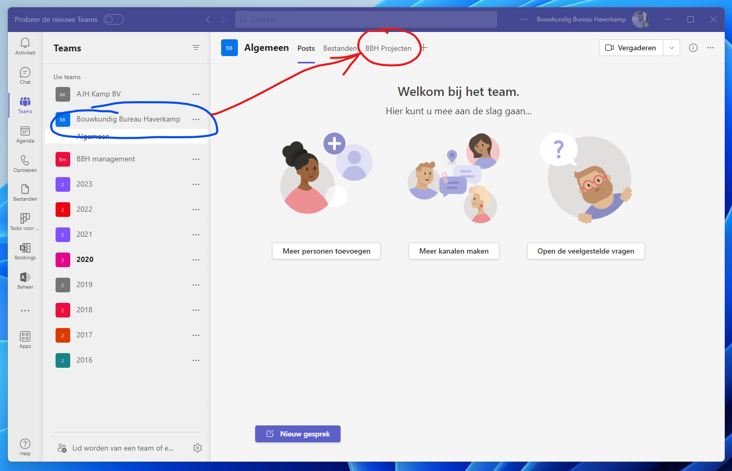
Task: Open more options for team 2023
Action: click(196, 184)
